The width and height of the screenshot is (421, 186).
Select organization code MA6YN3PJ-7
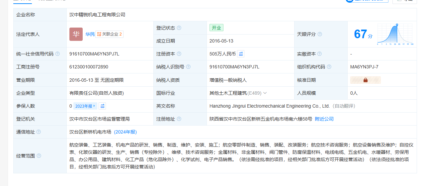point(364,67)
